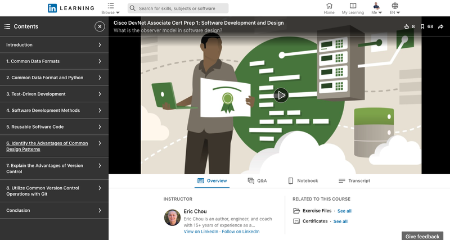This screenshot has height=240, width=450.
Task: Click the search field for skills
Action: click(178, 8)
